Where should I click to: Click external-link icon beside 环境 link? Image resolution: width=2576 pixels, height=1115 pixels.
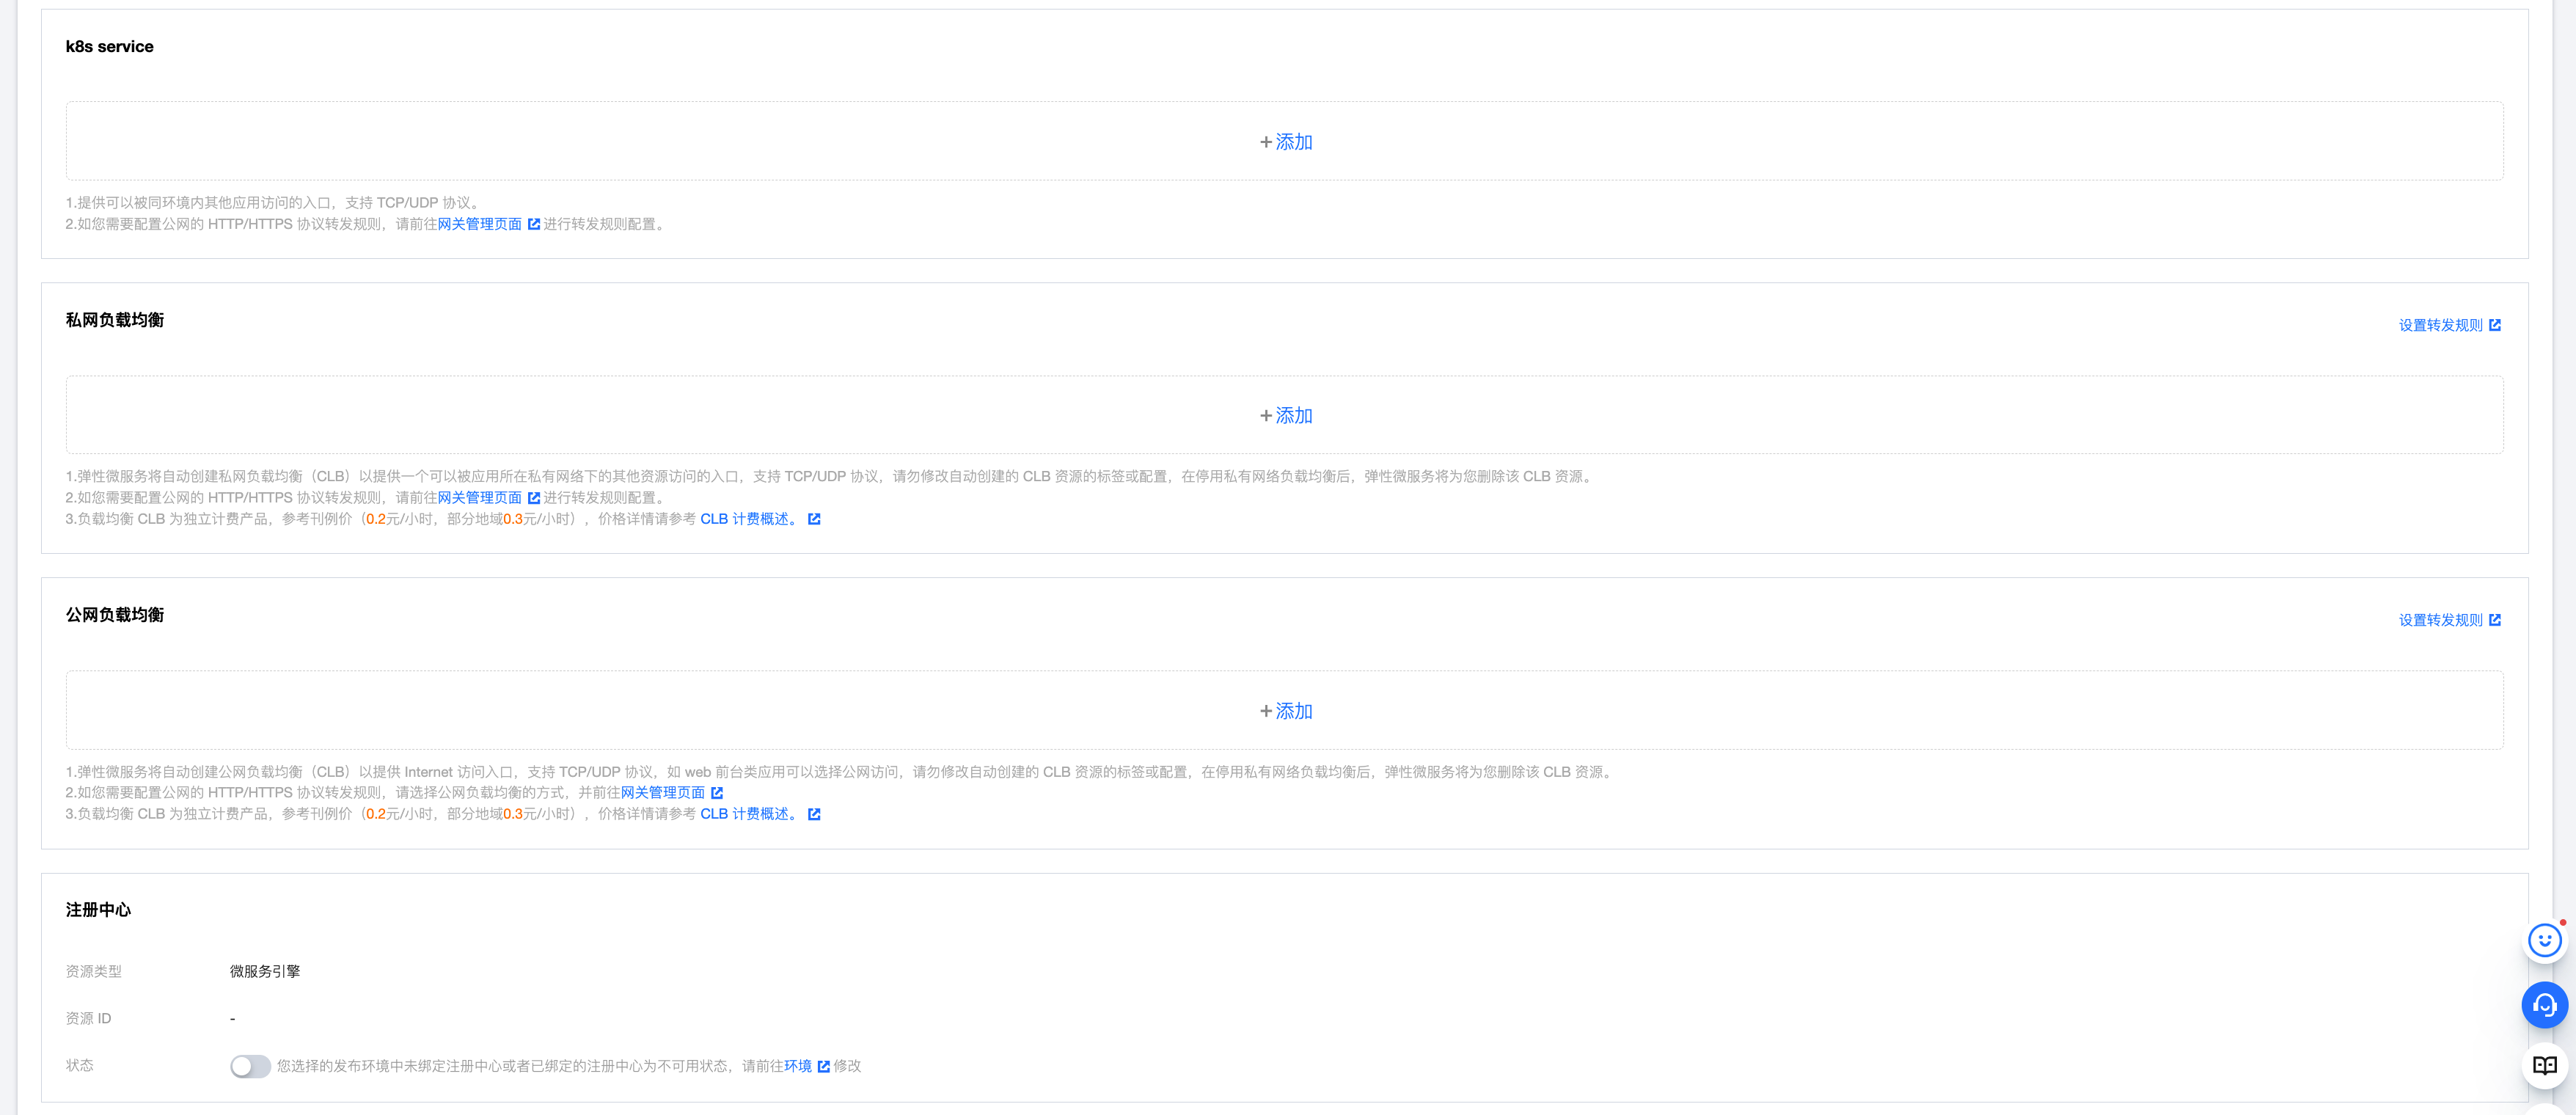tap(823, 1066)
